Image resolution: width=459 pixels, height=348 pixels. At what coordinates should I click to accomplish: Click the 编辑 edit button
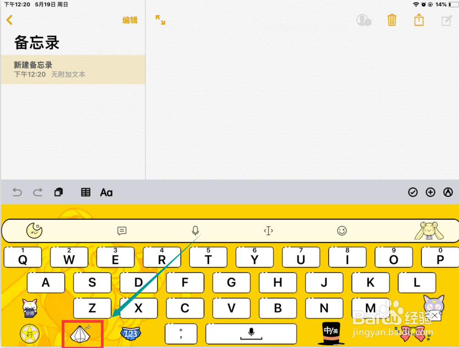(x=130, y=20)
